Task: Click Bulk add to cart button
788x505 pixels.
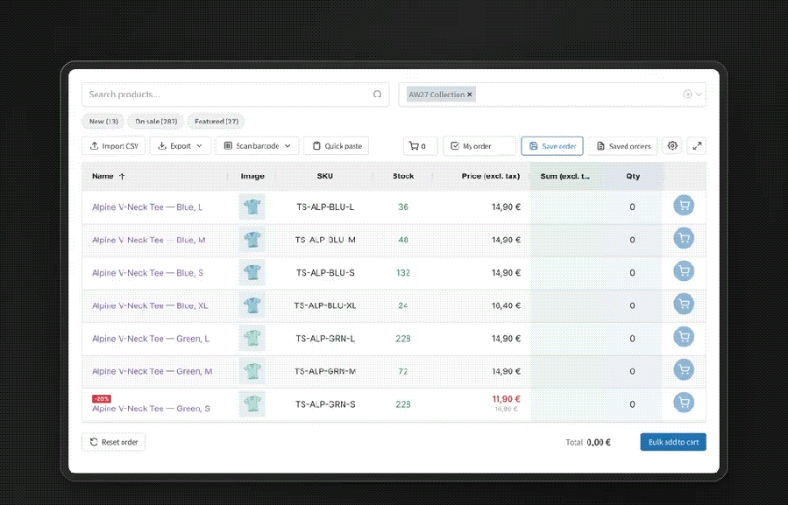Action: click(673, 442)
